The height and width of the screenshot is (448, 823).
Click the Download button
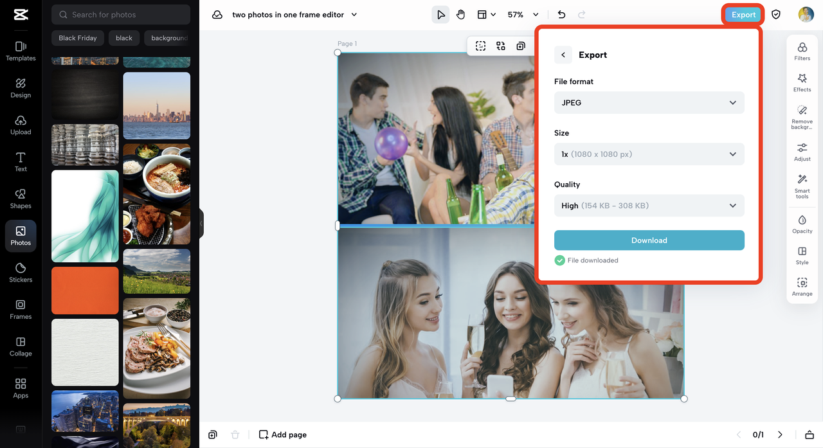point(649,240)
